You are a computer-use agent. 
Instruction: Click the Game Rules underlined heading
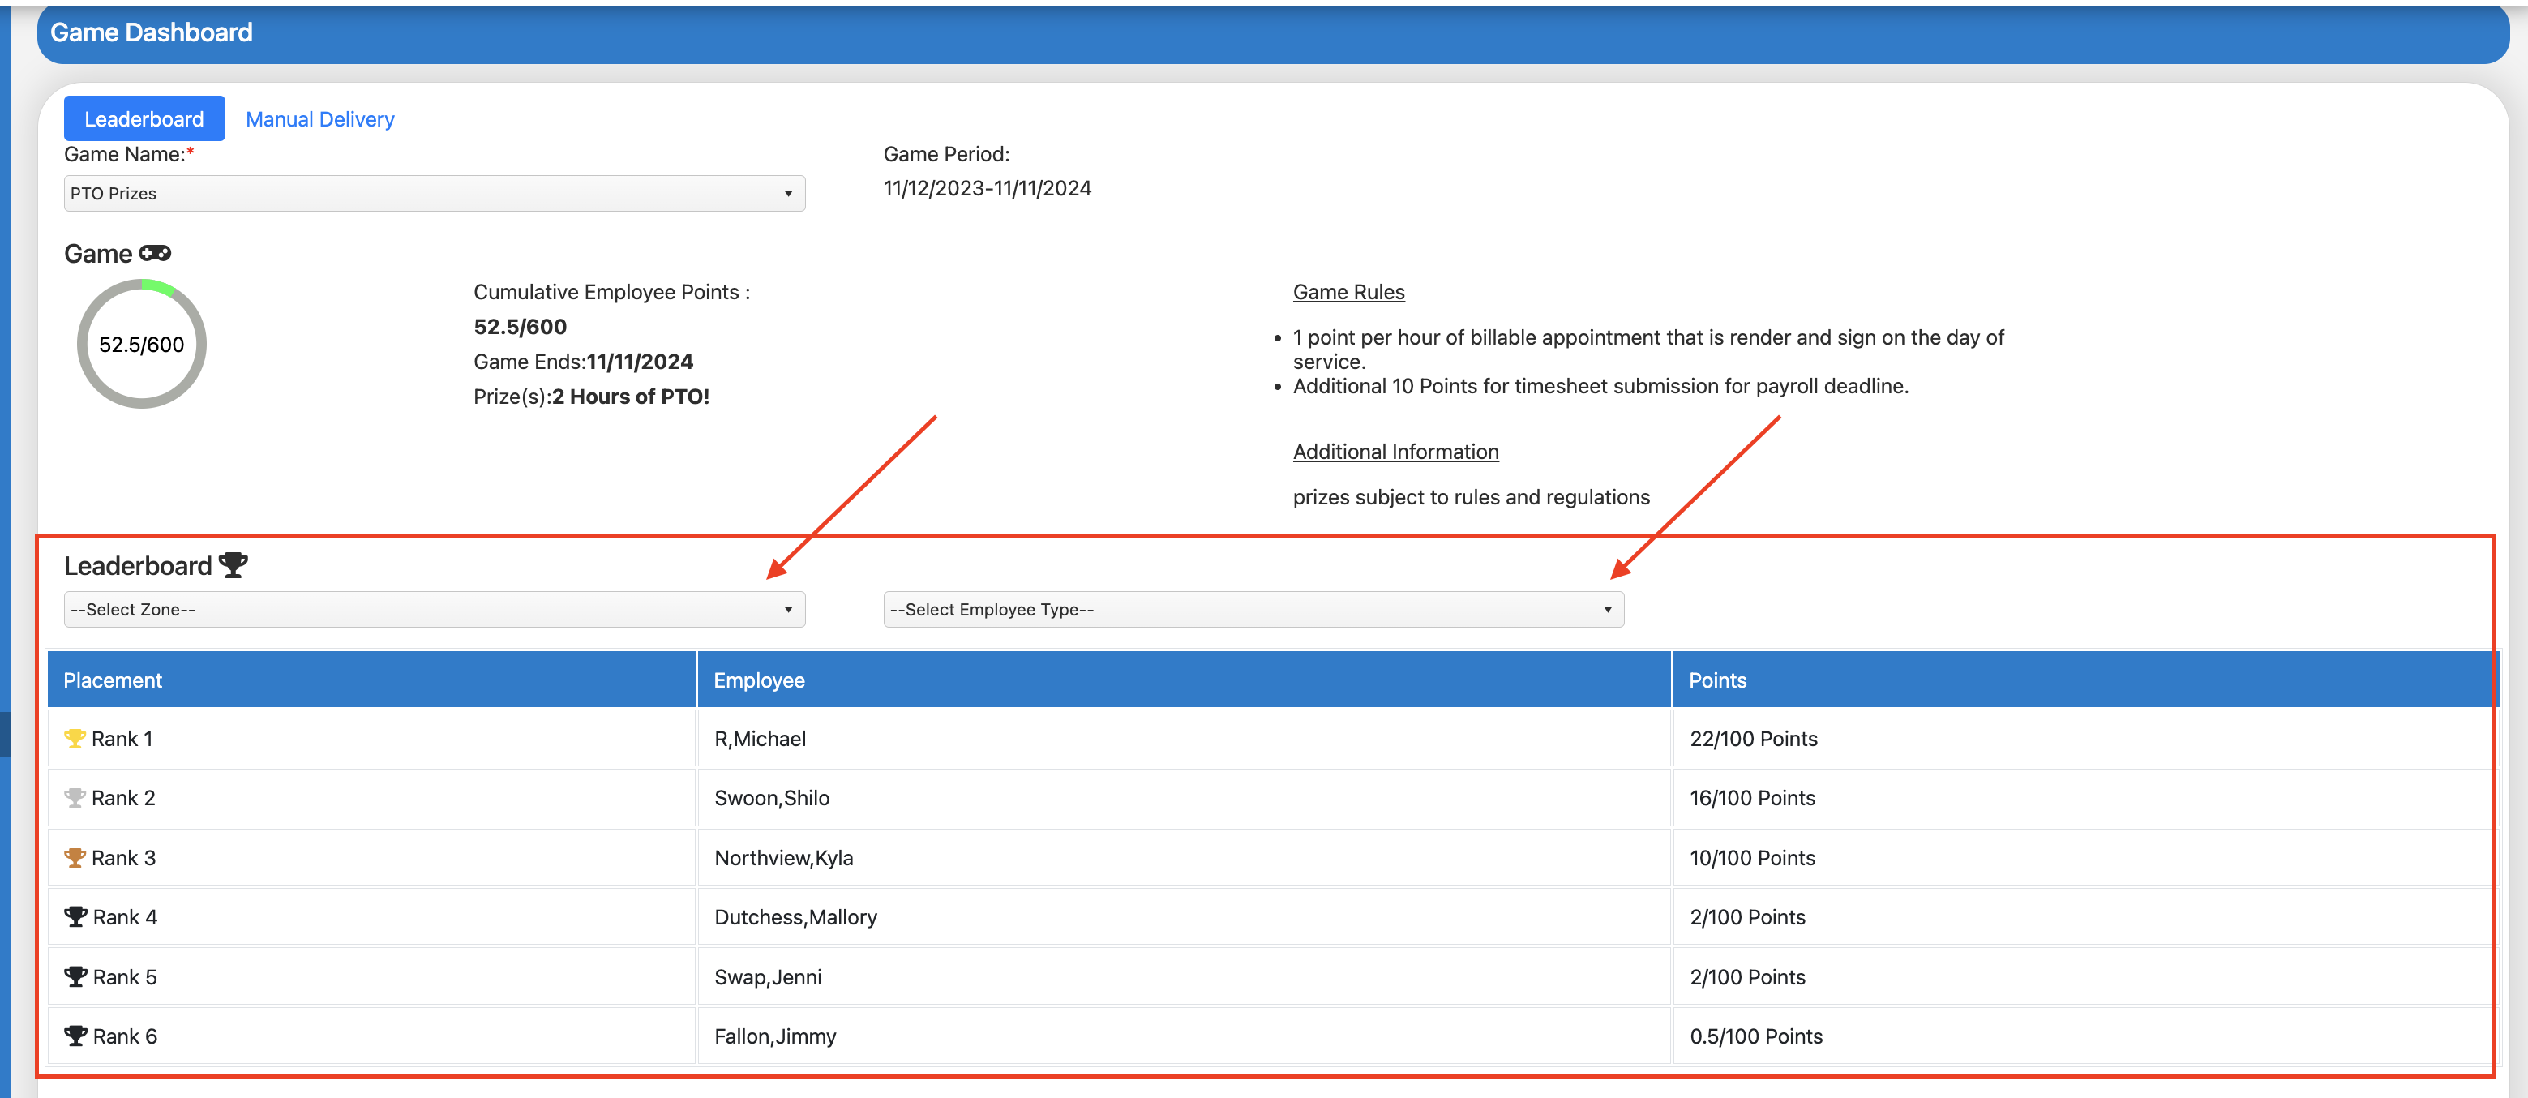point(1348,293)
